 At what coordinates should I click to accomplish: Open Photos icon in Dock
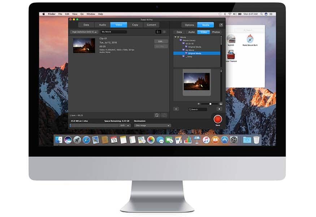tap(151, 140)
